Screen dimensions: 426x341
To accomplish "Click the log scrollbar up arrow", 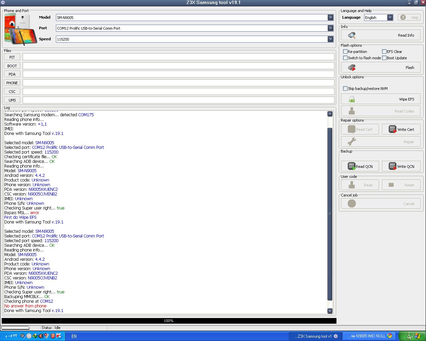I will [x=330, y=114].
